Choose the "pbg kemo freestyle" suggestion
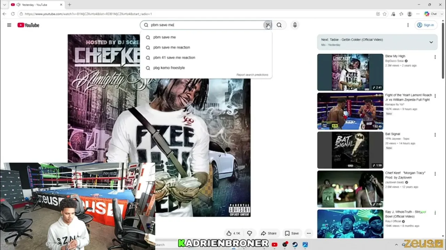Image resolution: width=446 pixels, height=250 pixels. tap(206, 68)
